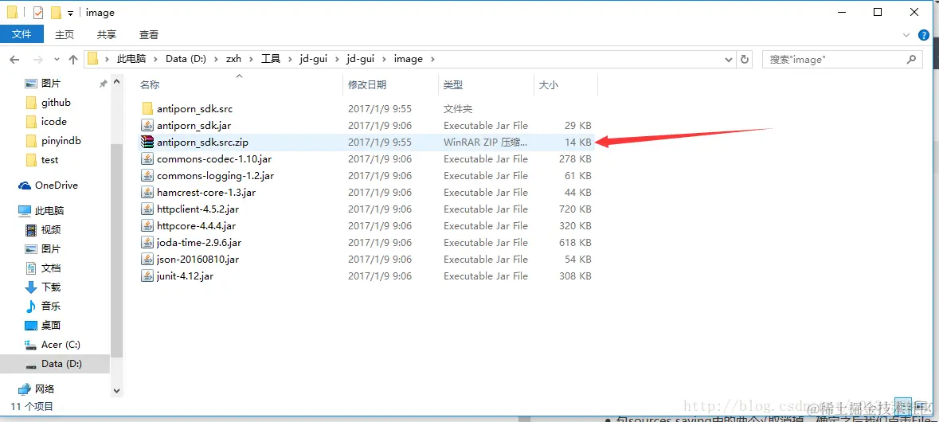Expand the chevron after image breadcrumb

[433, 59]
